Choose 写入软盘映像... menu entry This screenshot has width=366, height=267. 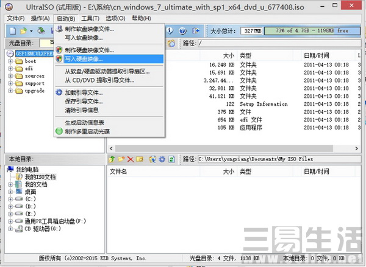coord(109,38)
